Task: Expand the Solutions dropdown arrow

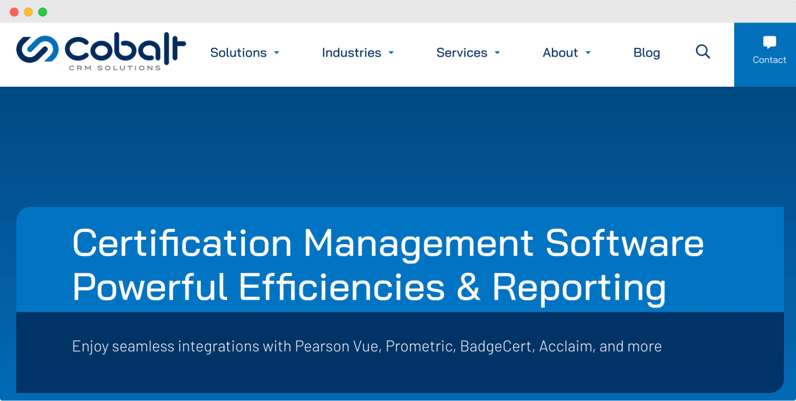Action: pyautogui.click(x=277, y=53)
